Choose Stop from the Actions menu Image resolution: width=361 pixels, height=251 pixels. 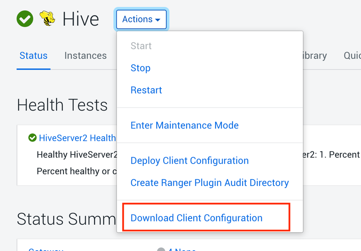point(141,68)
